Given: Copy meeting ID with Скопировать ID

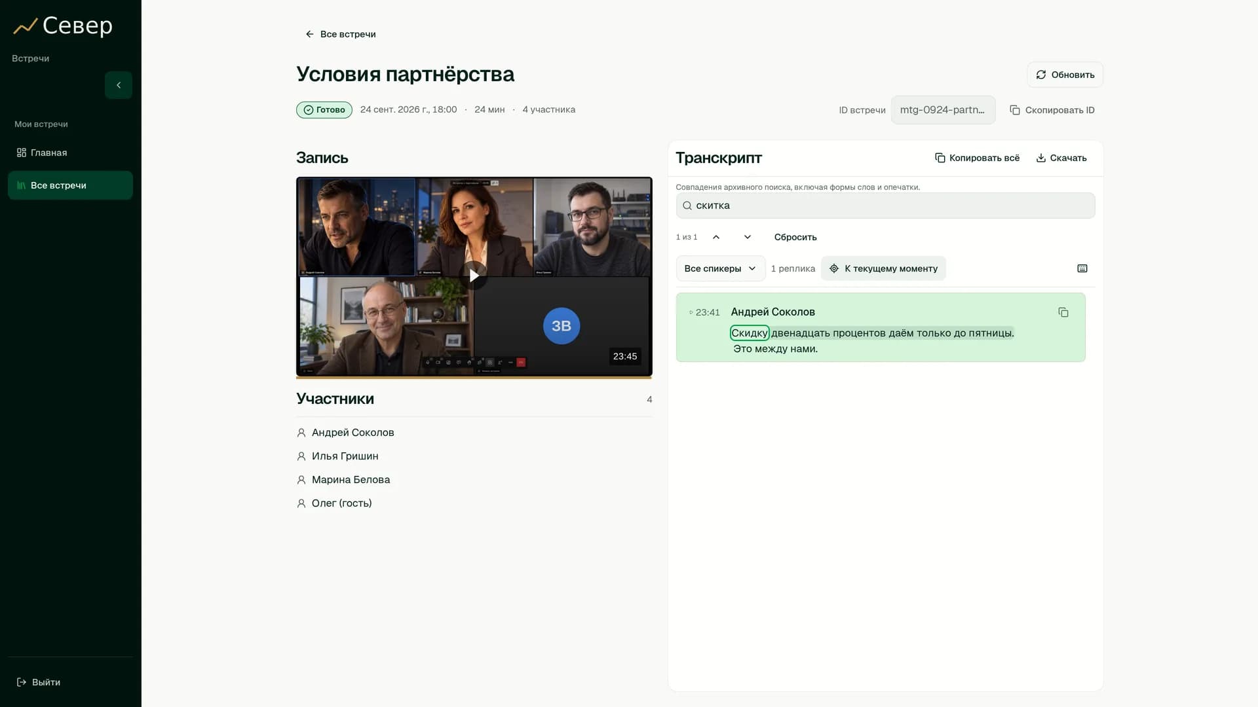Looking at the screenshot, I should [1052, 110].
